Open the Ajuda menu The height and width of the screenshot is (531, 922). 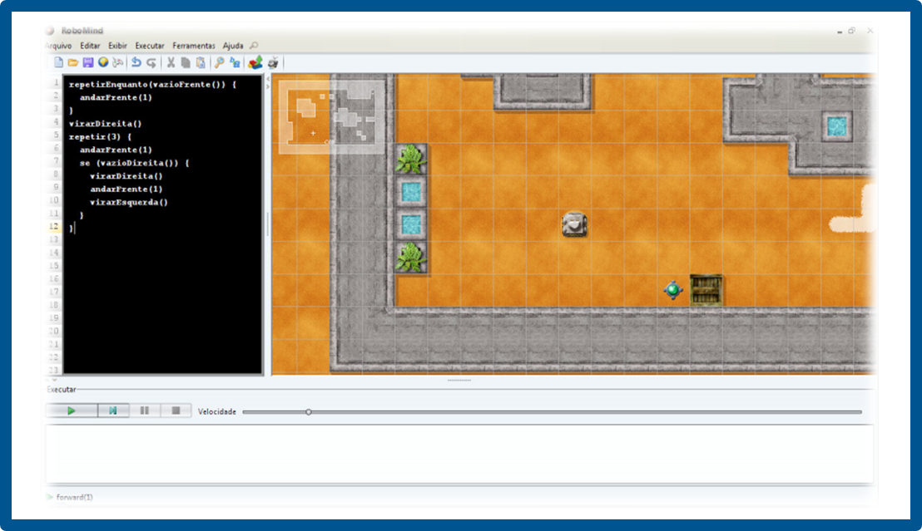click(233, 45)
